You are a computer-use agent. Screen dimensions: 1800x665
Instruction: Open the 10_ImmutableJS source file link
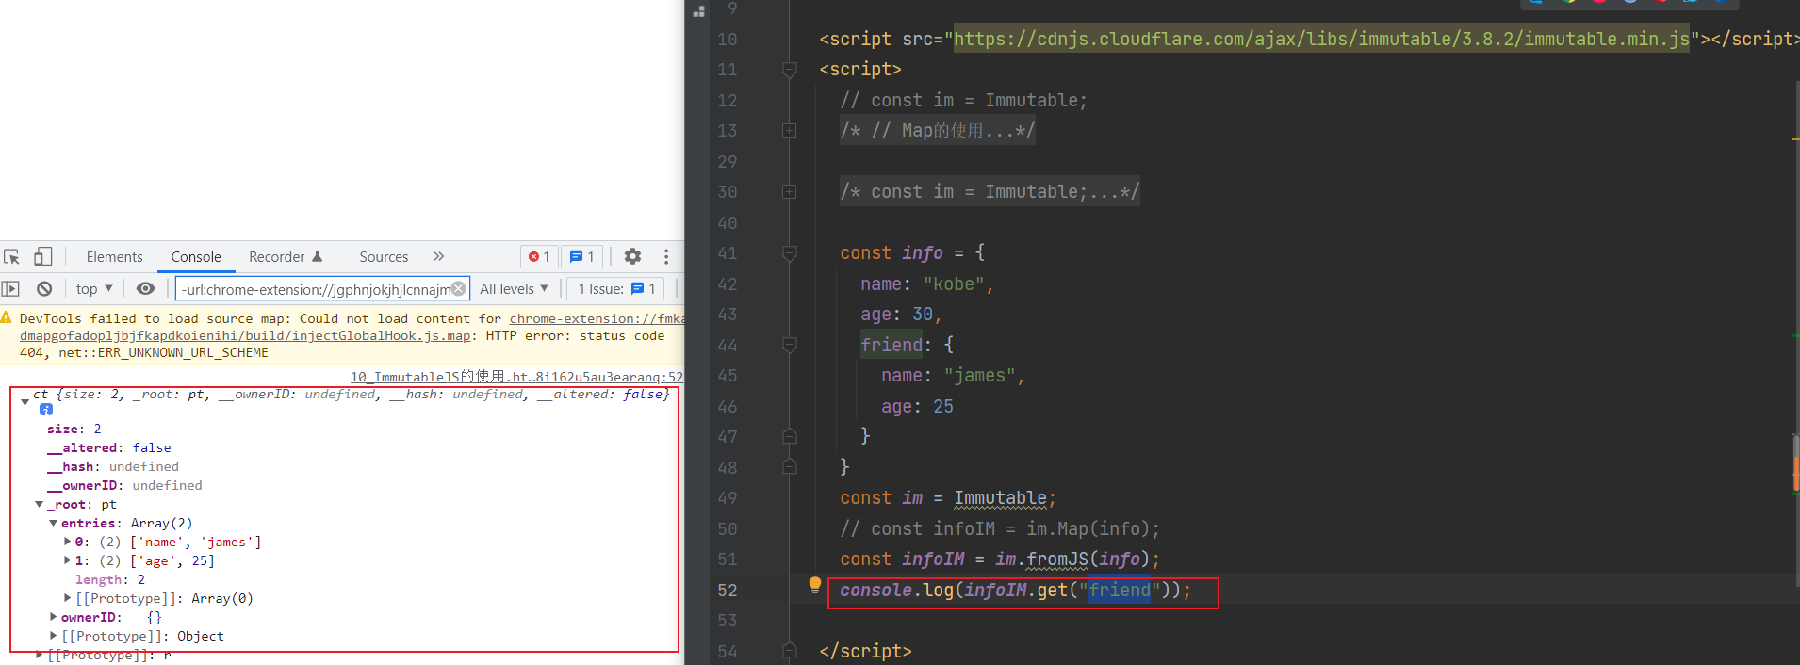[x=516, y=377]
